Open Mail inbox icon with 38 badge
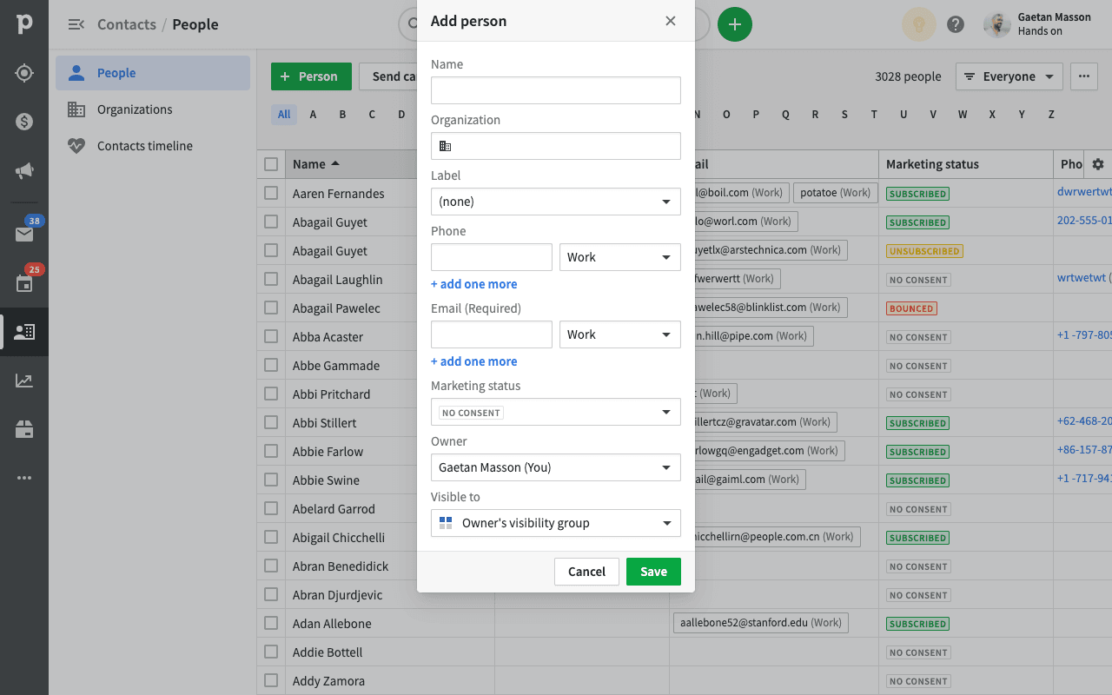This screenshot has width=1112, height=695. [x=24, y=234]
